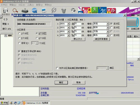Open the File menu
Screen dimensions: 140x105
[4, 5]
